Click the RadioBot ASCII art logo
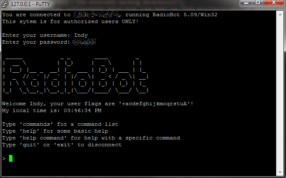 pos(76,76)
